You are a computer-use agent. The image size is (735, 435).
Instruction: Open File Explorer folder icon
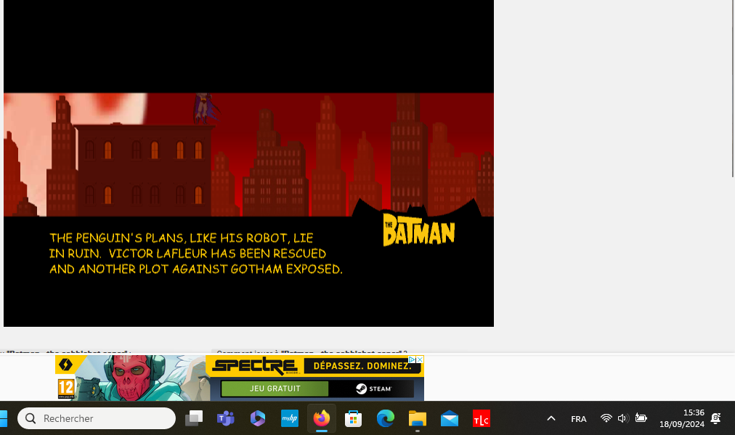[417, 419]
